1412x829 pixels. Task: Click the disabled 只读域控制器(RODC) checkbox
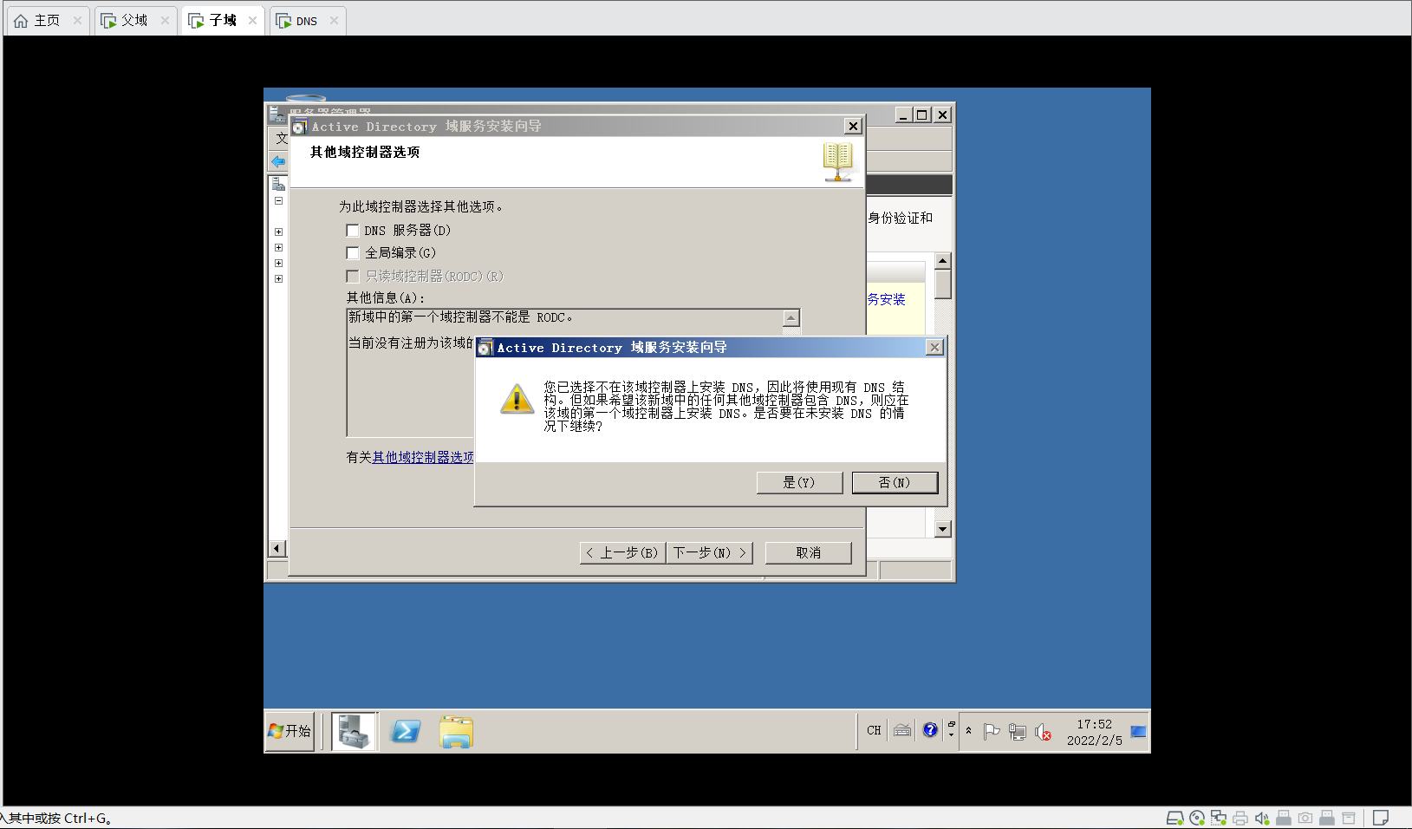click(x=353, y=276)
